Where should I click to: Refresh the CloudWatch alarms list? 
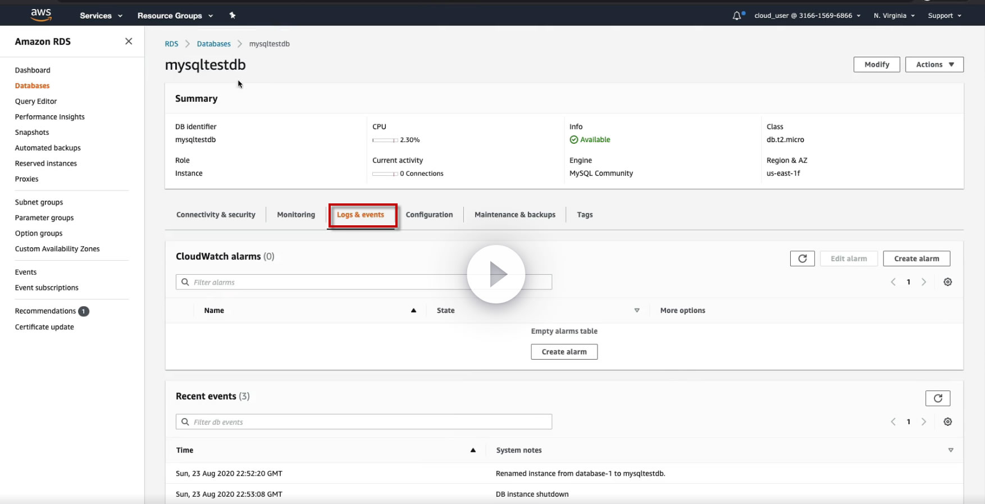pos(802,258)
